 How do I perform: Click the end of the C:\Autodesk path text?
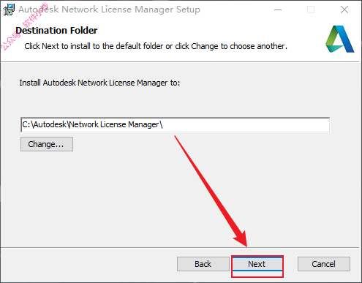click(x=162, y=124)
